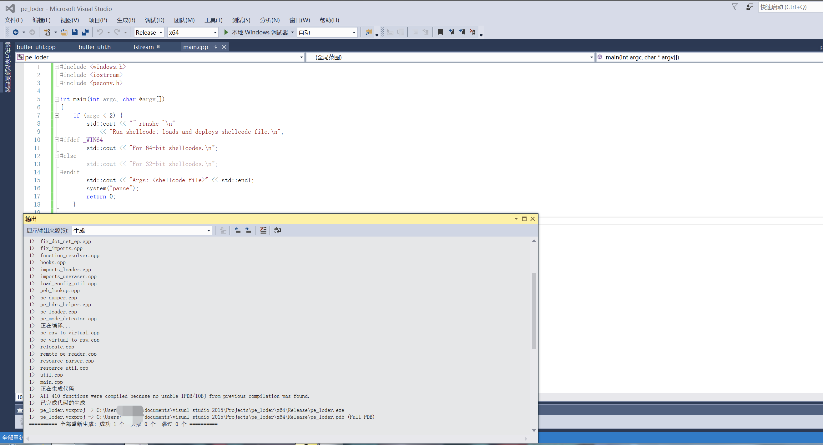Clear all output messages icon
This screenshot has height=445, width=823.
coord(263,230)
